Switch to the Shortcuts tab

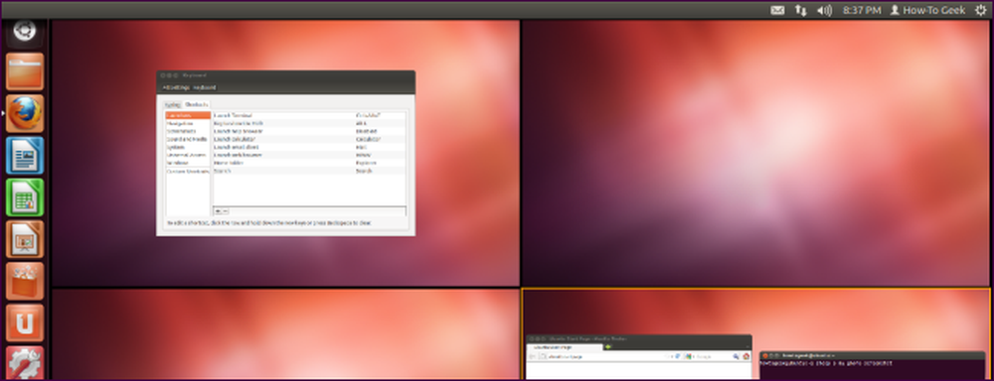pyautogui.click(x=197, y=104)
